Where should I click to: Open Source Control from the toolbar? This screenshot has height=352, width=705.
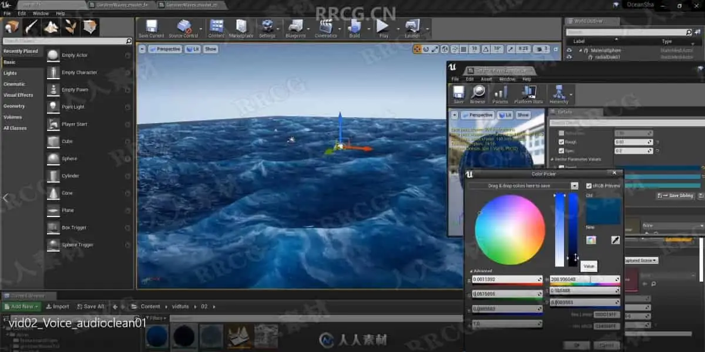click(183, 28)
